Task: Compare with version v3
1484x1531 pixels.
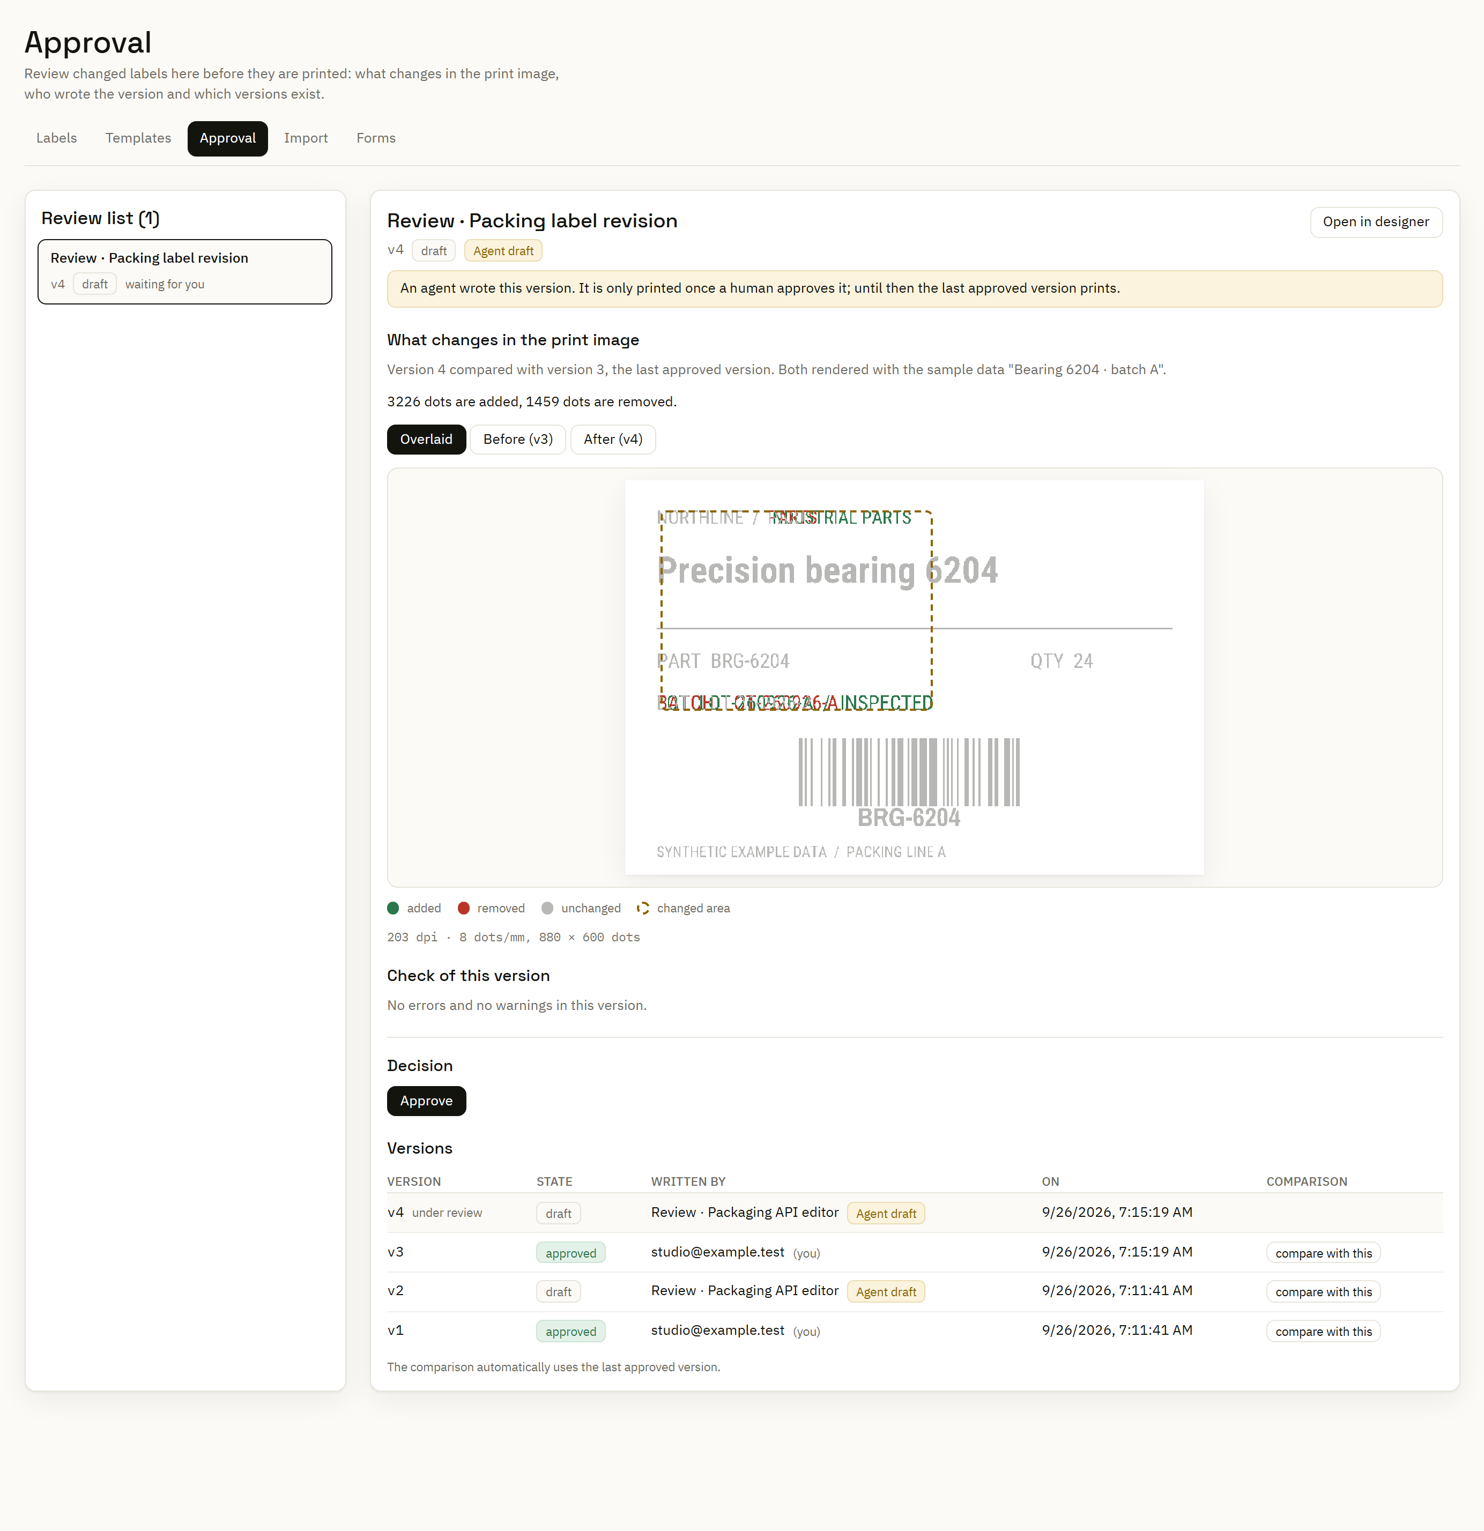Action: pyautogui.click(x=1323, y=1253)
